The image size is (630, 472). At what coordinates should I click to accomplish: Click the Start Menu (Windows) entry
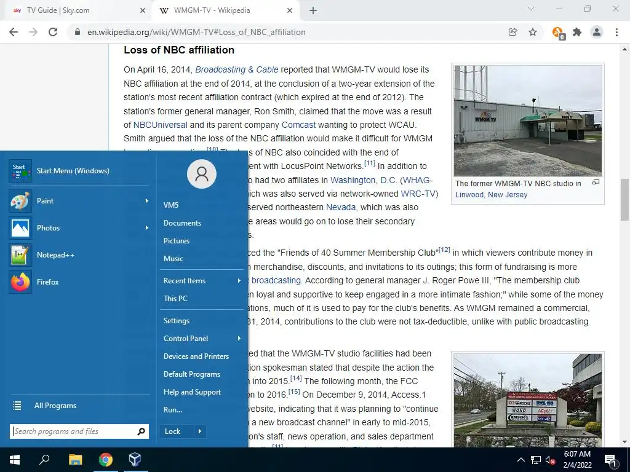pyautogui.click(x=79, y=171)
